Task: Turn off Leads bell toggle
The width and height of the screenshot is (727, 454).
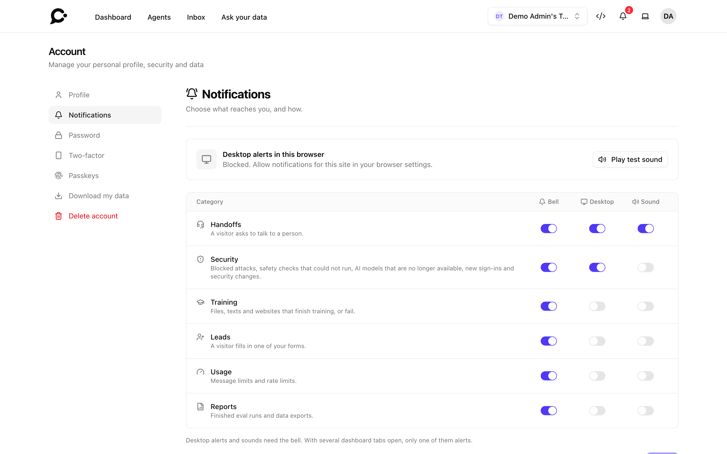Action: 549,341
